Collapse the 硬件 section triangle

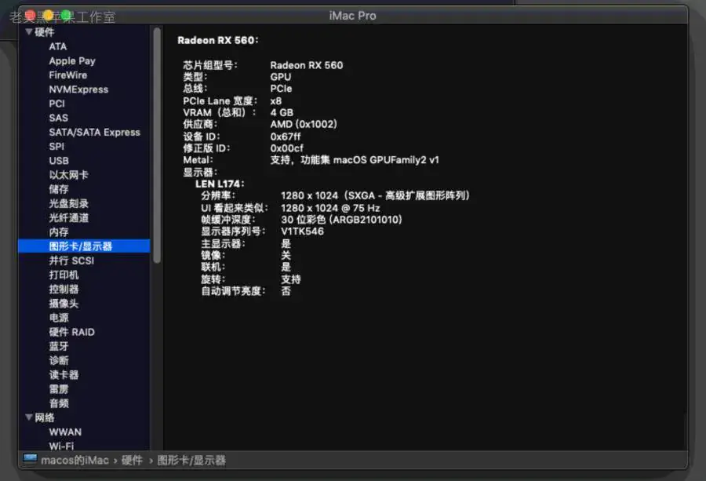tap(29, 32)
